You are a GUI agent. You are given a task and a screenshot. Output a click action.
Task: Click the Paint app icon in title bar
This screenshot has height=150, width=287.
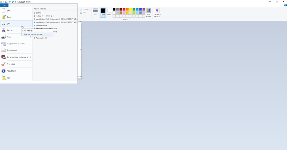[1, 2]
